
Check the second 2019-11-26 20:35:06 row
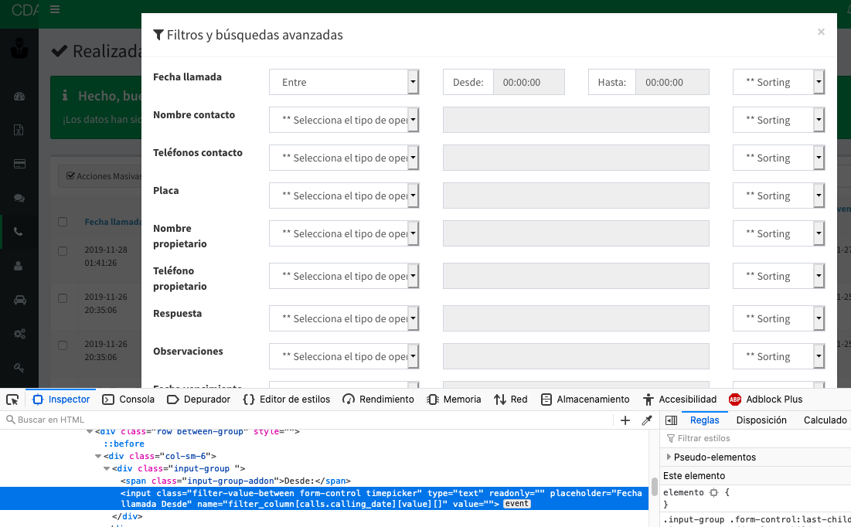point(63,345)
